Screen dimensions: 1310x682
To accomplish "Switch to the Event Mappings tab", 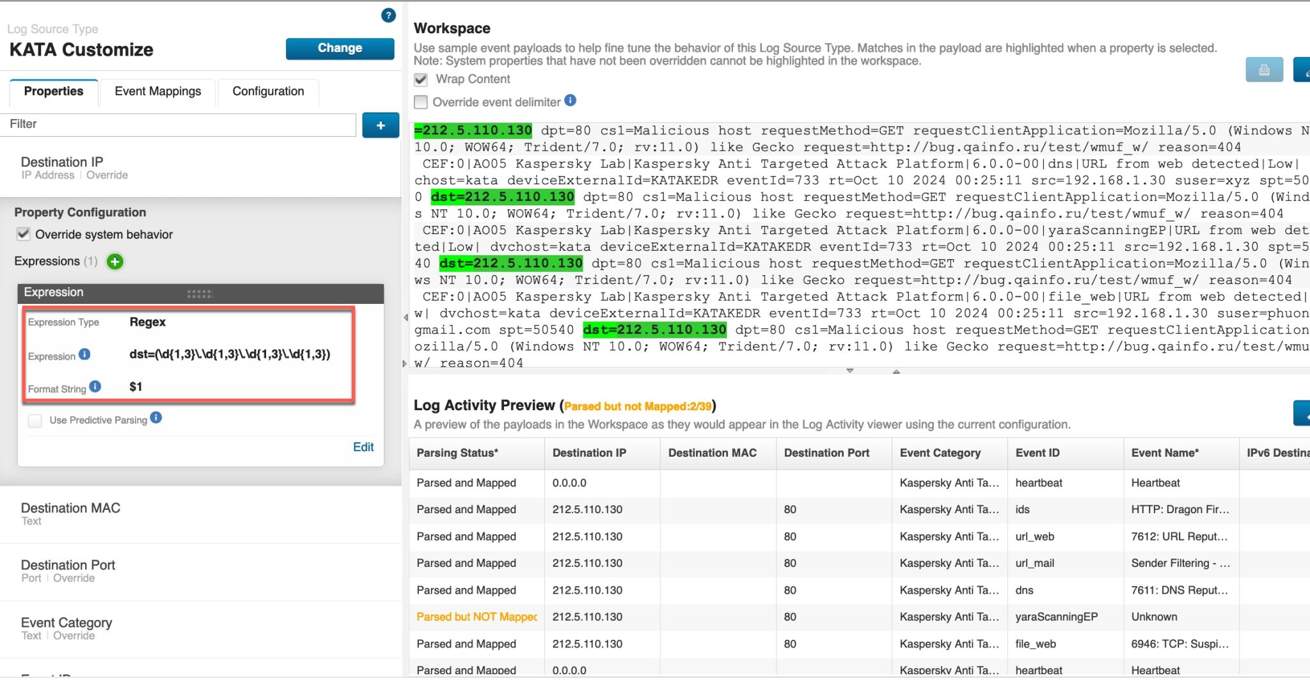I will 157,91.
